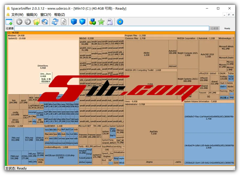
Task: Go back to previous view
Action: (19, 22)
